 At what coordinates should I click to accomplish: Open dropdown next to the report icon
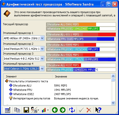(x=38, y=110)
